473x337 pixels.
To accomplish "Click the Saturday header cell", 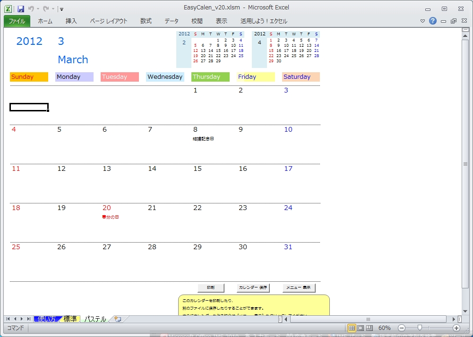I will point(301,77).
